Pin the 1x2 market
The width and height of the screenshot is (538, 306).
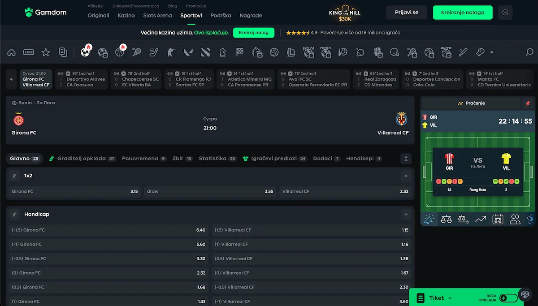click(14, 176)
